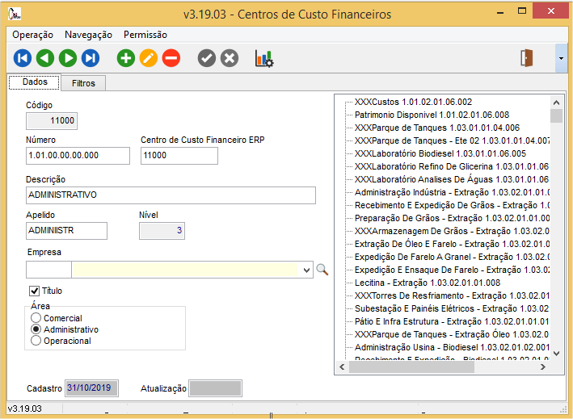Click the Centro de Custo Financeiro ERP field
The width and height of the screenshot is (573, 419).
[x=179, y=156]
